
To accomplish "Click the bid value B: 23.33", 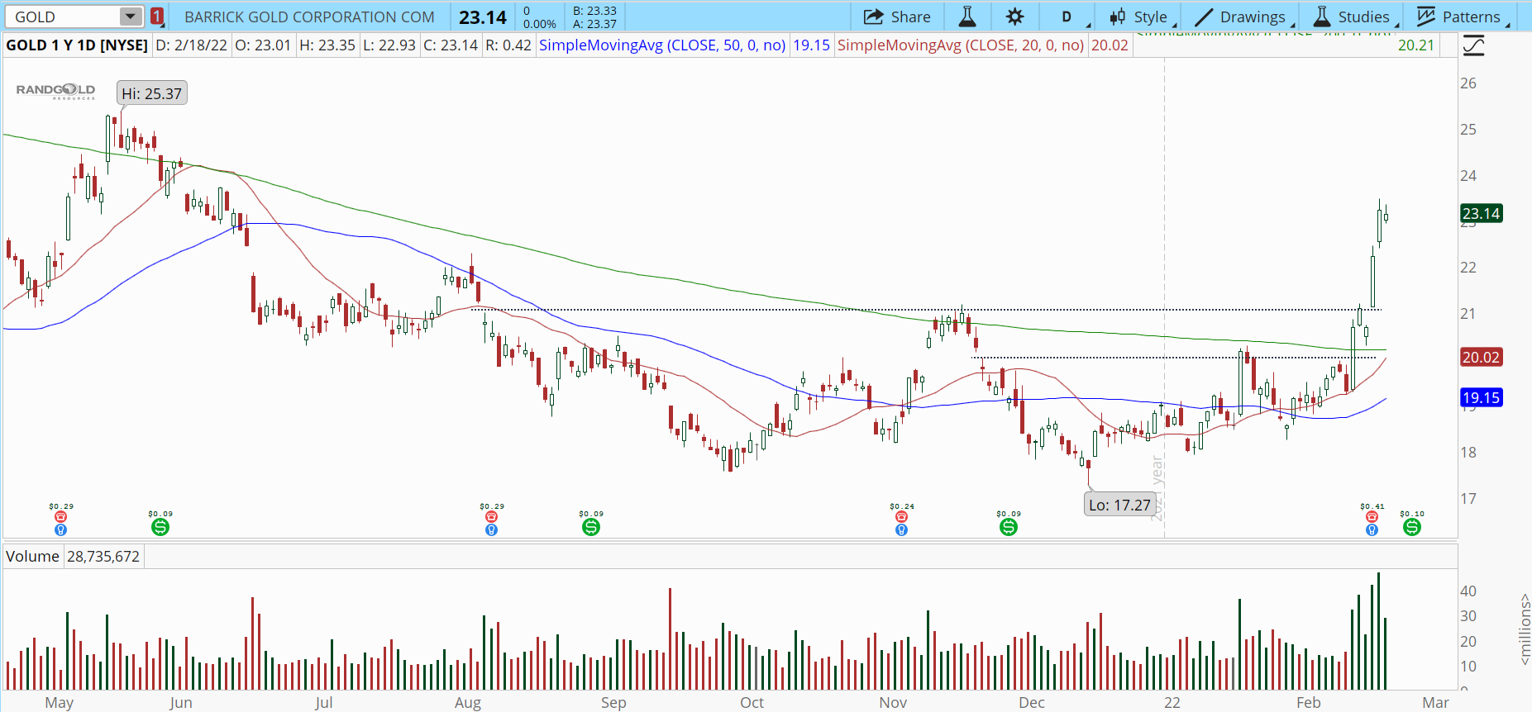I will click(x=594, y=11).
